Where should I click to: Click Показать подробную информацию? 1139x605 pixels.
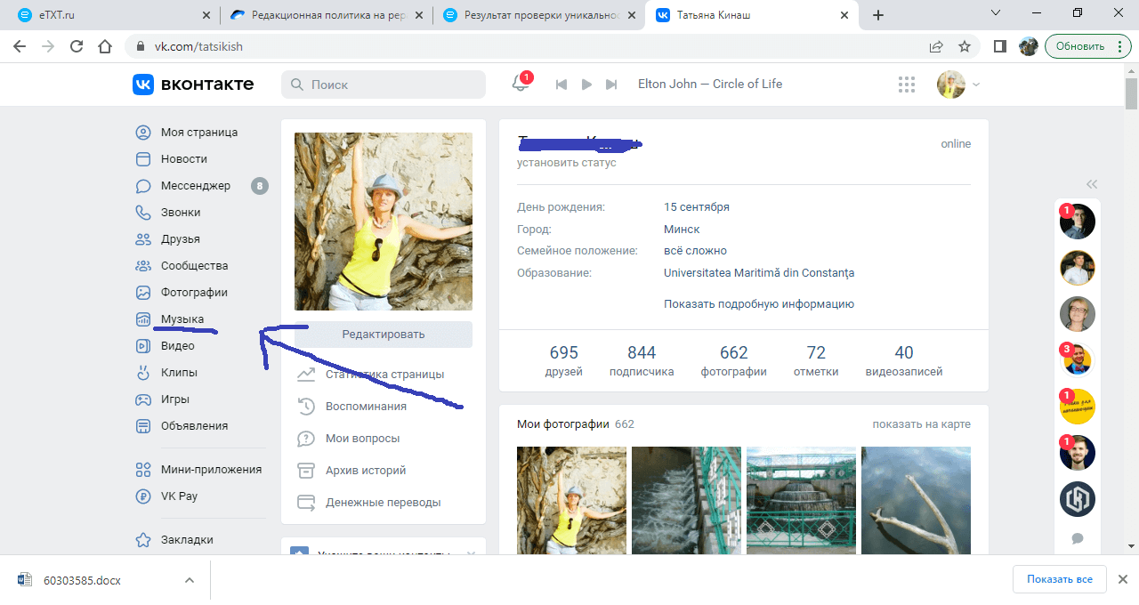[x=759, y=303]
